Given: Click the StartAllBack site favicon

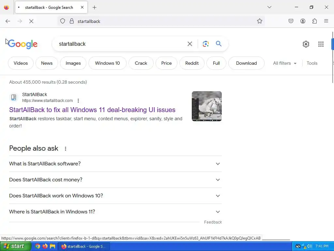Looking at the screenshot, I should (x=14, y=97).
